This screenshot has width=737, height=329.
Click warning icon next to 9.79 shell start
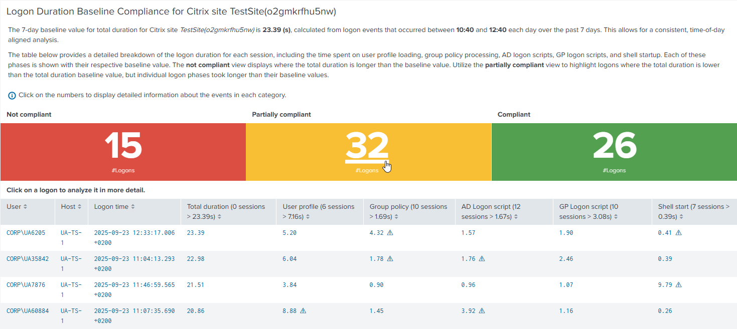[x=679, y=285]
